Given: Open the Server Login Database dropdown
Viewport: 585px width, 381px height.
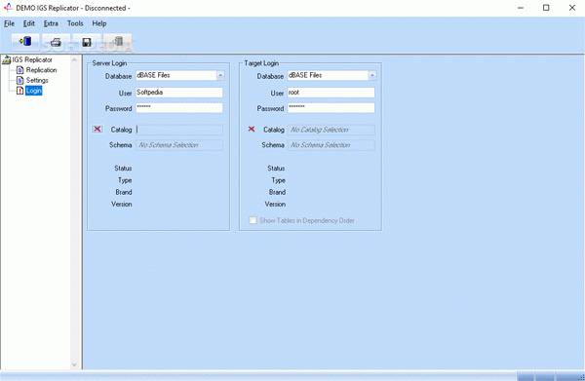Looking at the screenshot, I should (220, 76).
